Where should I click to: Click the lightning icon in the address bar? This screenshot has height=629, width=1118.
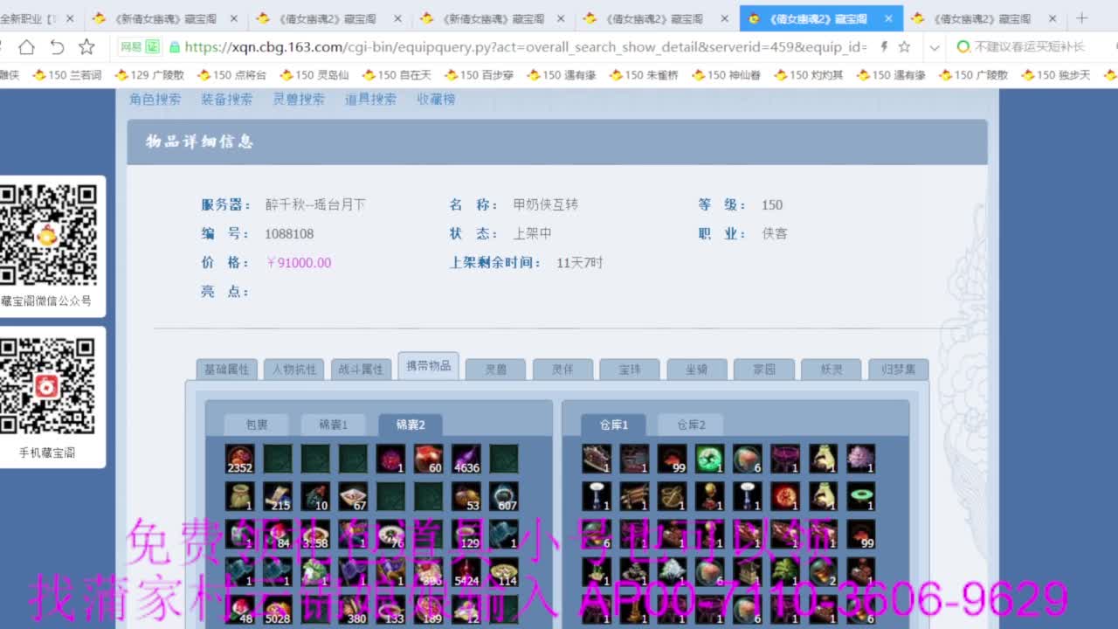[884, 47]
